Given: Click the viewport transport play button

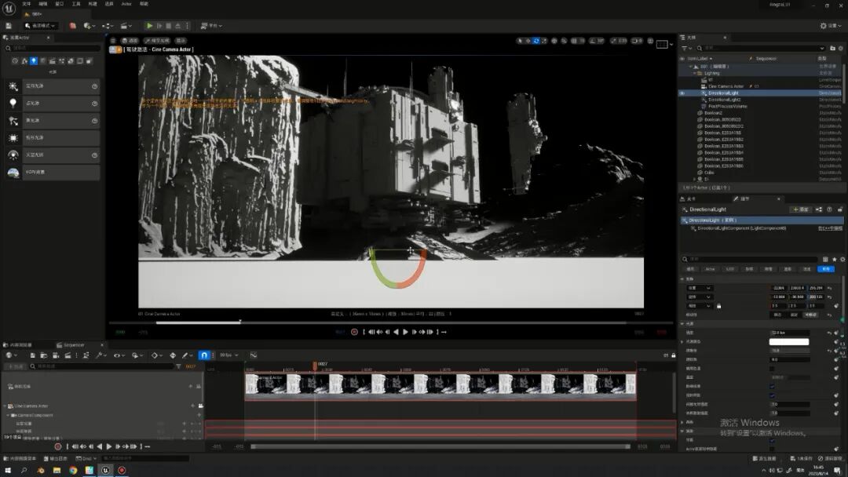Looking at the screenshot, I should point(406,332).
